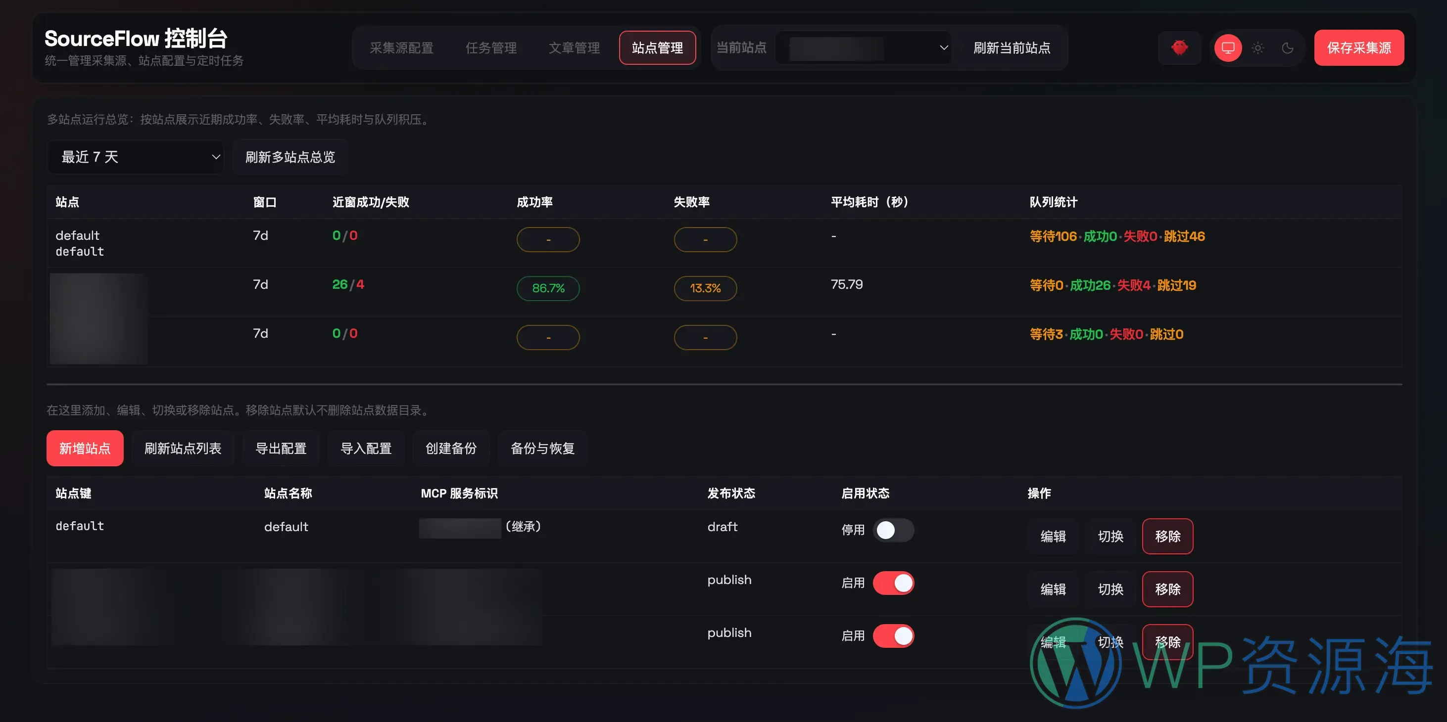This screenshot has width=1447, height=722.
Task: Open 备份与恢复 backup and restore
Action: (542, 449)
